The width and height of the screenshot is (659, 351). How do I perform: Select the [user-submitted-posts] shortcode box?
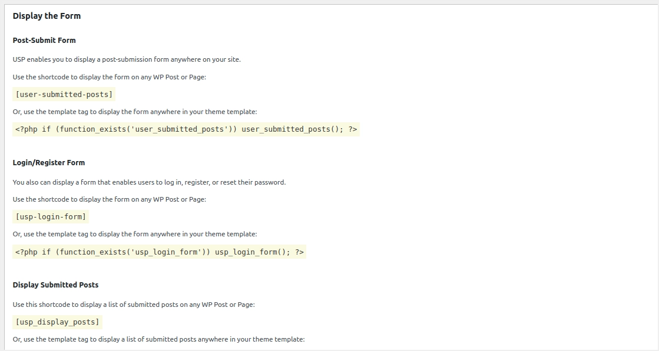tap(64, 94)
